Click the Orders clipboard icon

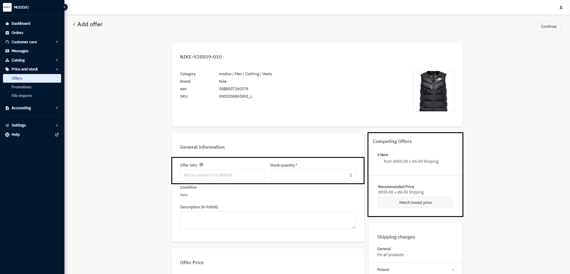pyautogui.click(x=7, y=33)
